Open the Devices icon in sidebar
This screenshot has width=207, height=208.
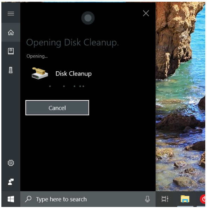coord(11,70)
